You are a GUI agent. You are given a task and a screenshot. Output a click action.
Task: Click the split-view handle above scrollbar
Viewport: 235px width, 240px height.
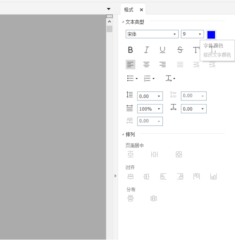point(109,16)
